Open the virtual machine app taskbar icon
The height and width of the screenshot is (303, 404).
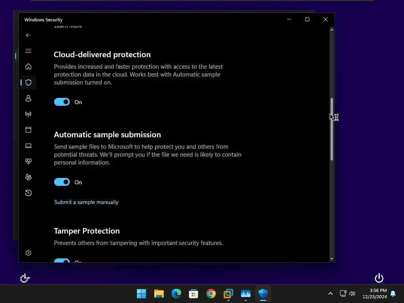click(228, 294)
